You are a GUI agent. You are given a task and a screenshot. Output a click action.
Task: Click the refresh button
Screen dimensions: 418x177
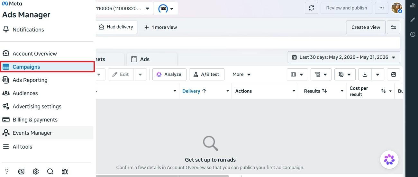pyautogui.click(x=311, y=8)
